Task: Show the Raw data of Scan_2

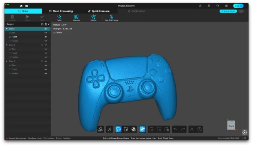Action: [x=46, y=49]
